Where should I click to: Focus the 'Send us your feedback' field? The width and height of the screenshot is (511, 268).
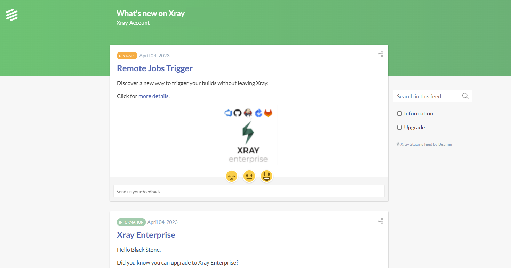tap(249, 191)
